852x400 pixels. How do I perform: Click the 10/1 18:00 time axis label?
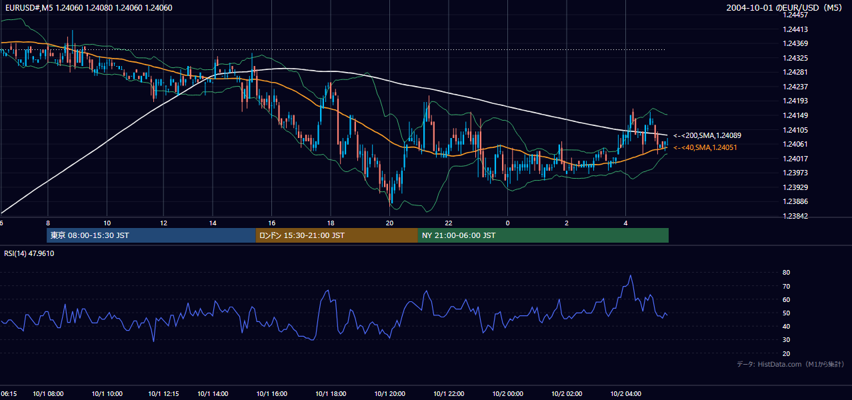pos(331,394)
